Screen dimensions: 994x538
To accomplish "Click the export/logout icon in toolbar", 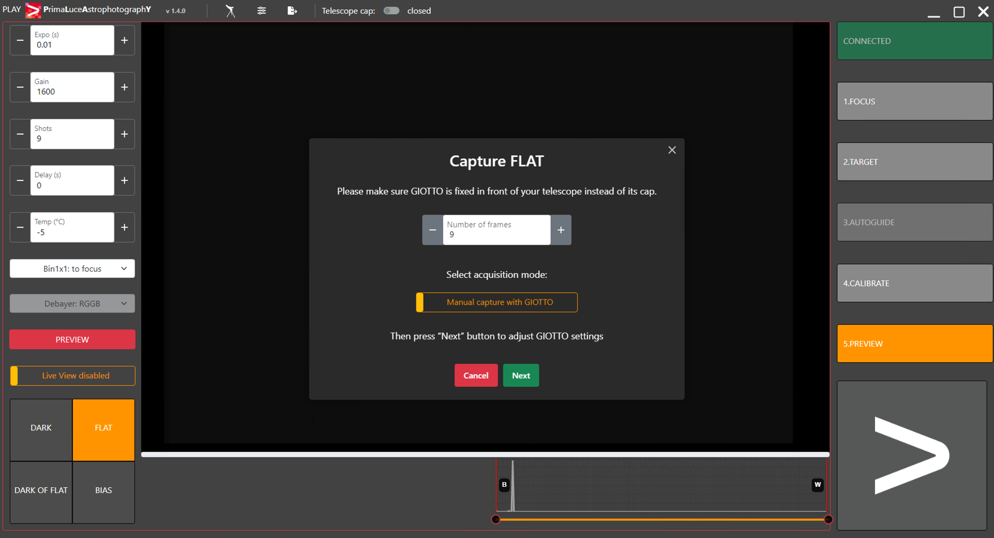I will pyautogui.click(x=292, y=11).
